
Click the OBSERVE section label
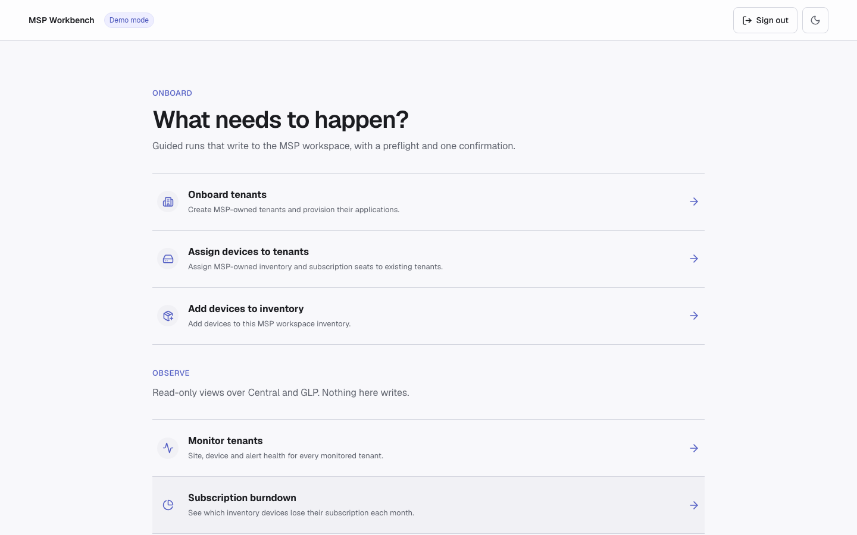point(171,373)
